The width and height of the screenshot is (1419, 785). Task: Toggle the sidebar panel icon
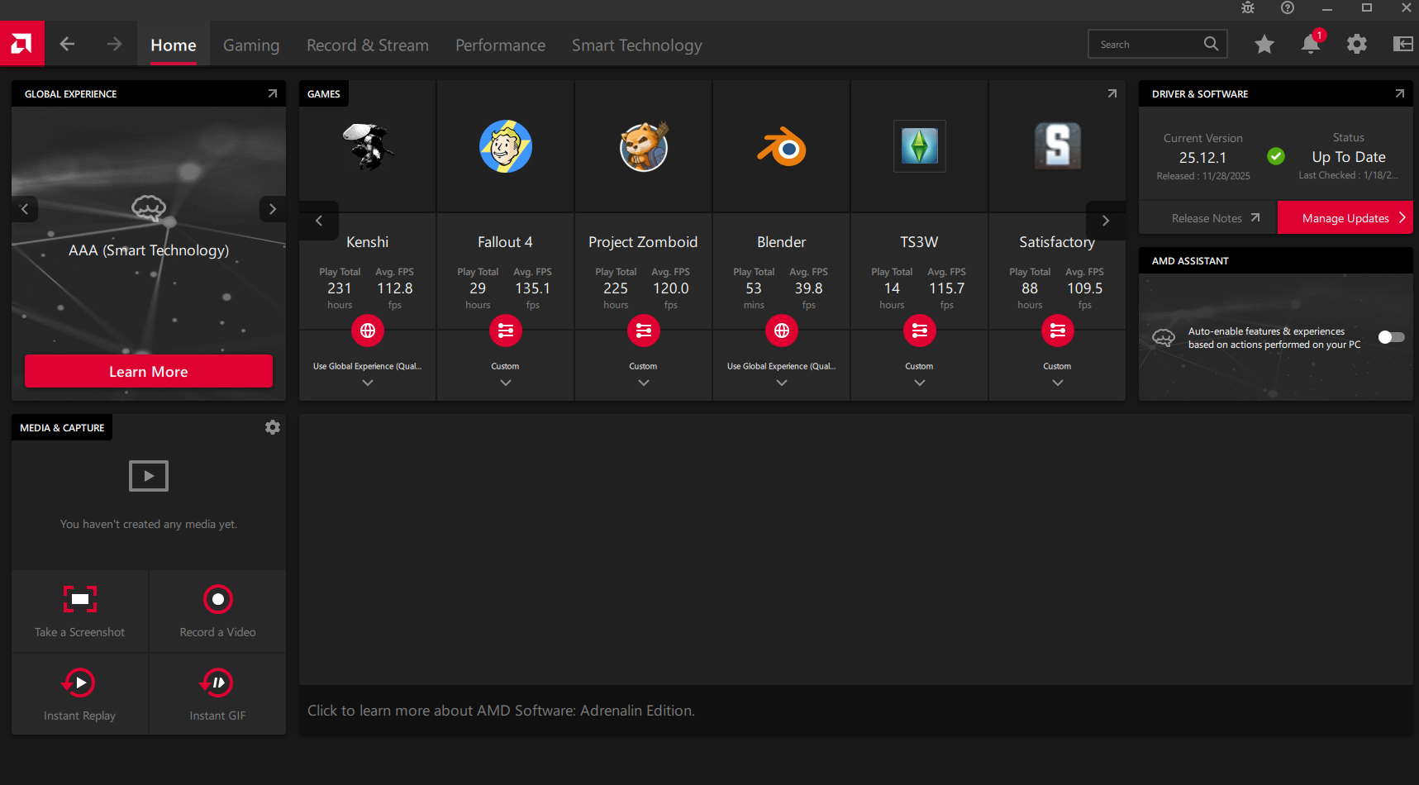point(1403,44)
